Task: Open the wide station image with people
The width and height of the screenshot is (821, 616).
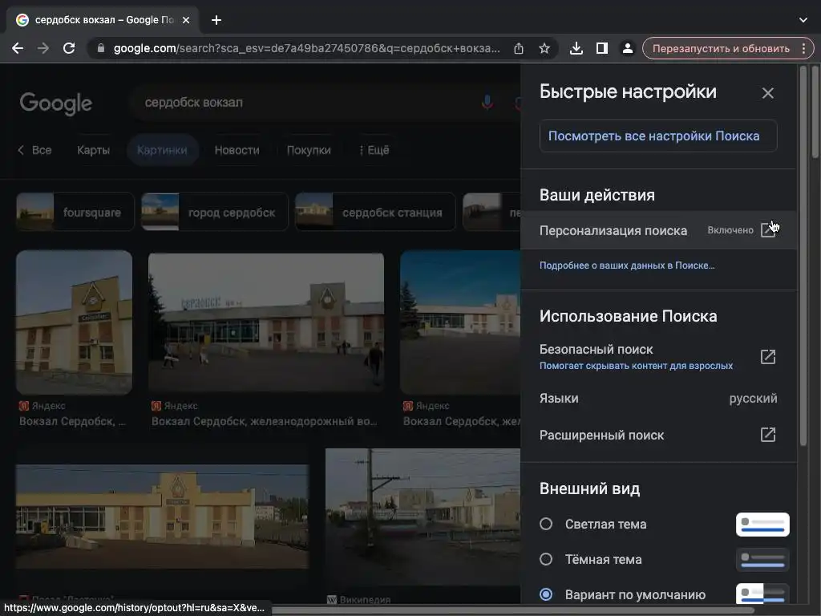Action: (266, 322)
